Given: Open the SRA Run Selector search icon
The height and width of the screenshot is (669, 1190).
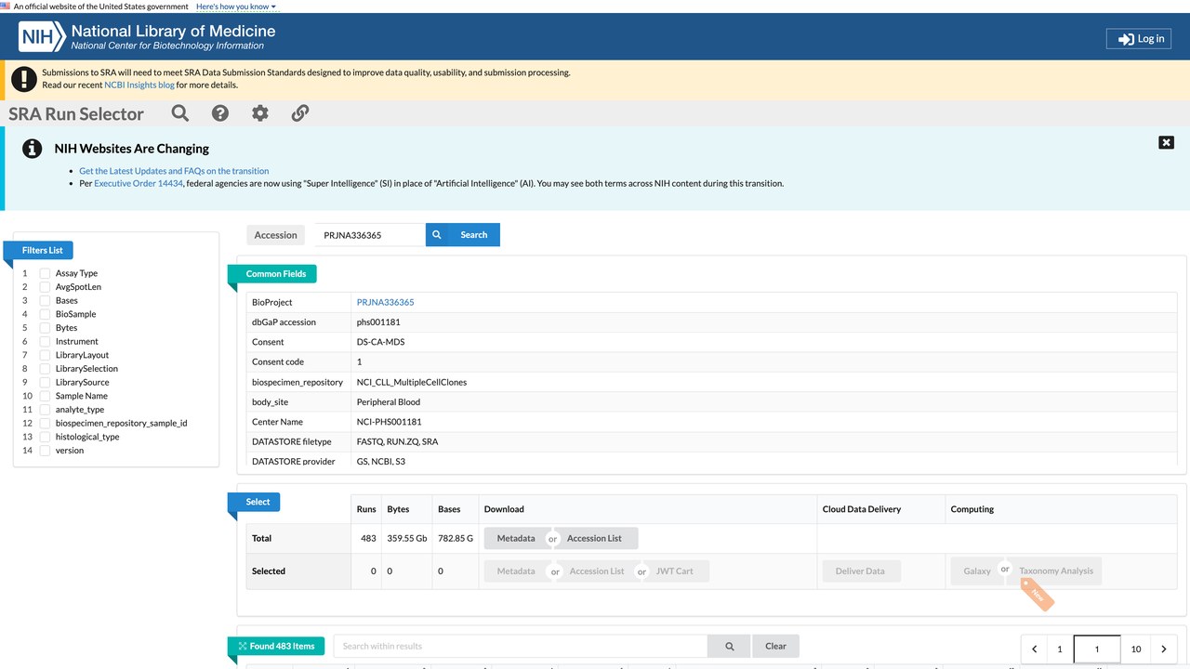Looking at the screenshot, I should 180,113.
